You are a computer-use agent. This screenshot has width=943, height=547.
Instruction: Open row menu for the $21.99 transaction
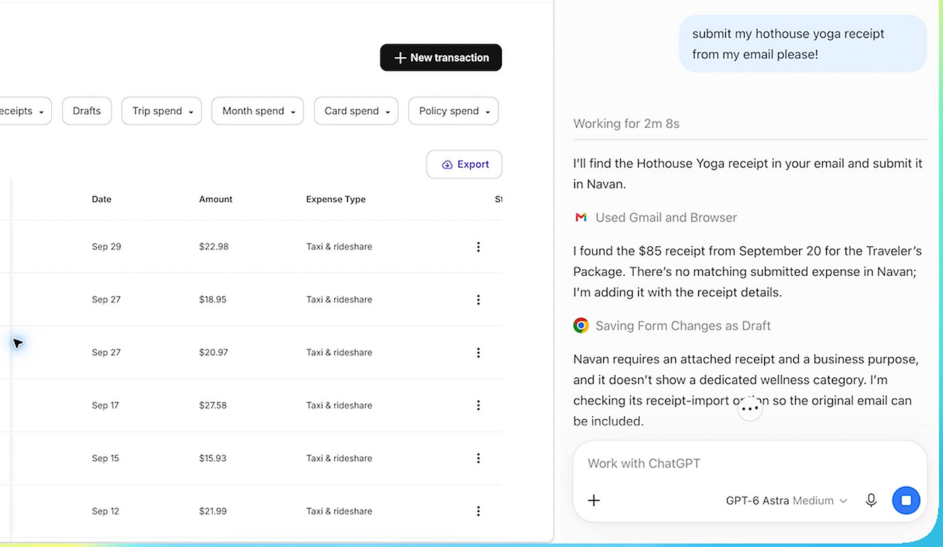pyautogui.click(x=478, y=511)
